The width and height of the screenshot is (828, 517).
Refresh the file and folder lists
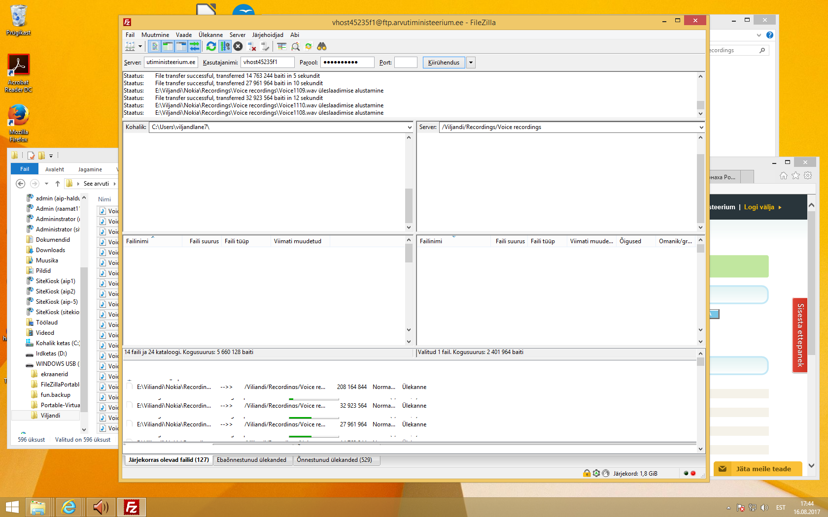pyautogui.click(x=211, y=46)
